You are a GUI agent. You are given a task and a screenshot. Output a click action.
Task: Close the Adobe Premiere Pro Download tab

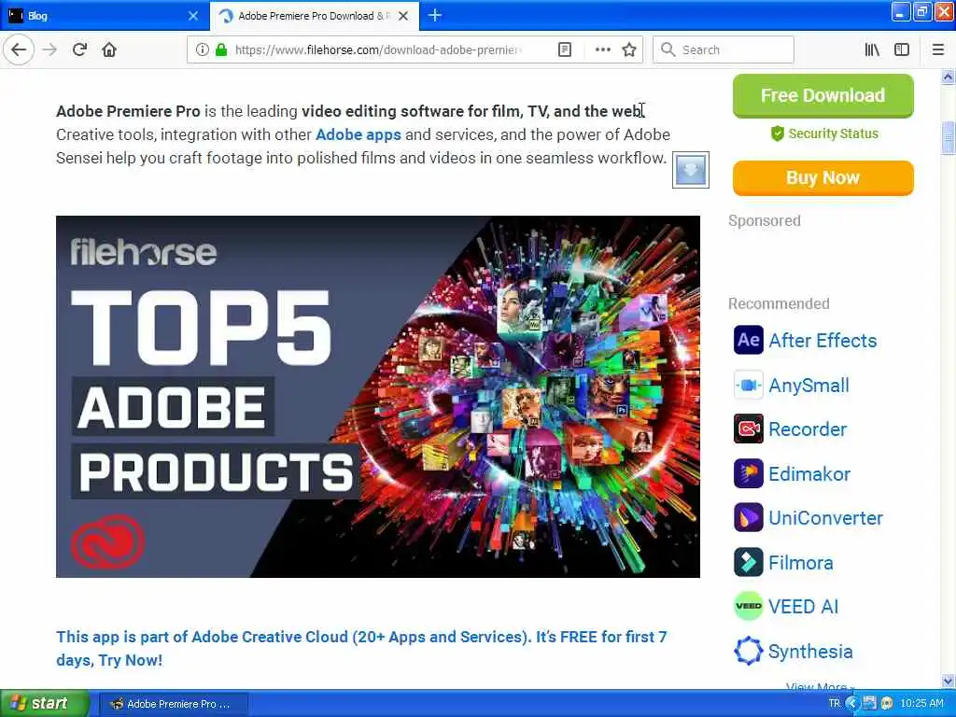tap(403, 16)
